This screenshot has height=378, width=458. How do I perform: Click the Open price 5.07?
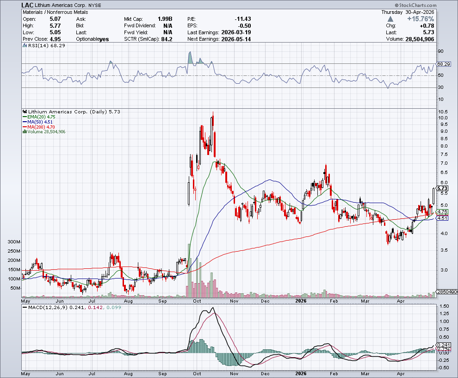point(55,19)
